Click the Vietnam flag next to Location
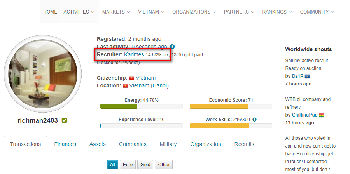The height and width of the screenshot is (174, 350). [125, 86]
